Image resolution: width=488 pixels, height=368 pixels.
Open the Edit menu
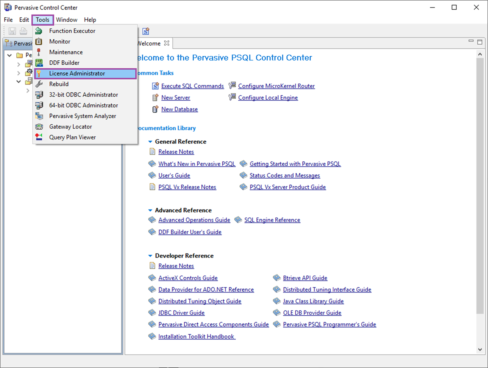click(24, 19)
